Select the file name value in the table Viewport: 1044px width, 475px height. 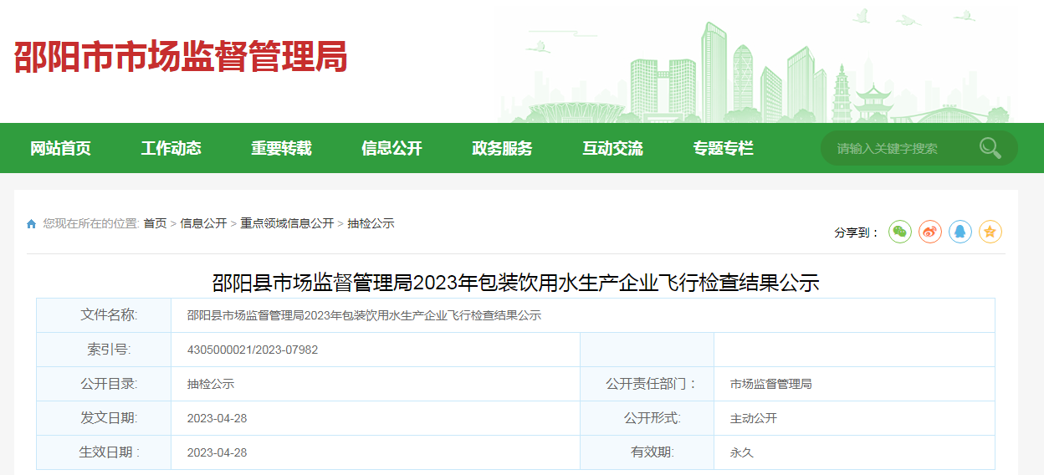tap(364, 315)
